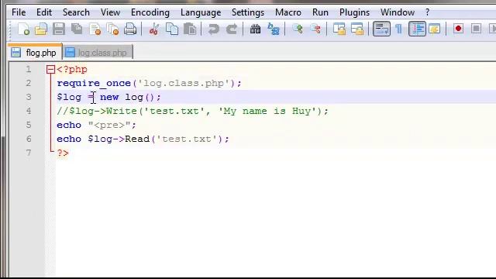Open the Settings menu
The image size is (496, 279).
248,12
